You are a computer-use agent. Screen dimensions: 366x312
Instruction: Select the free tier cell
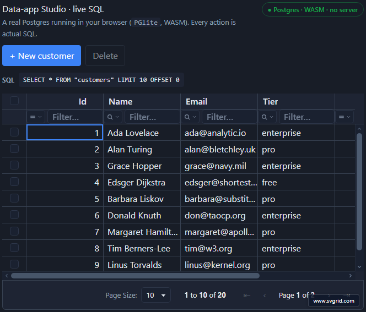point(296,182)
